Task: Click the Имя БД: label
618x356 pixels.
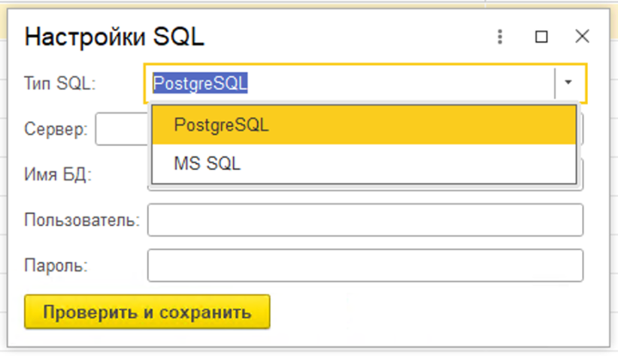Action: tap(58, 174)
